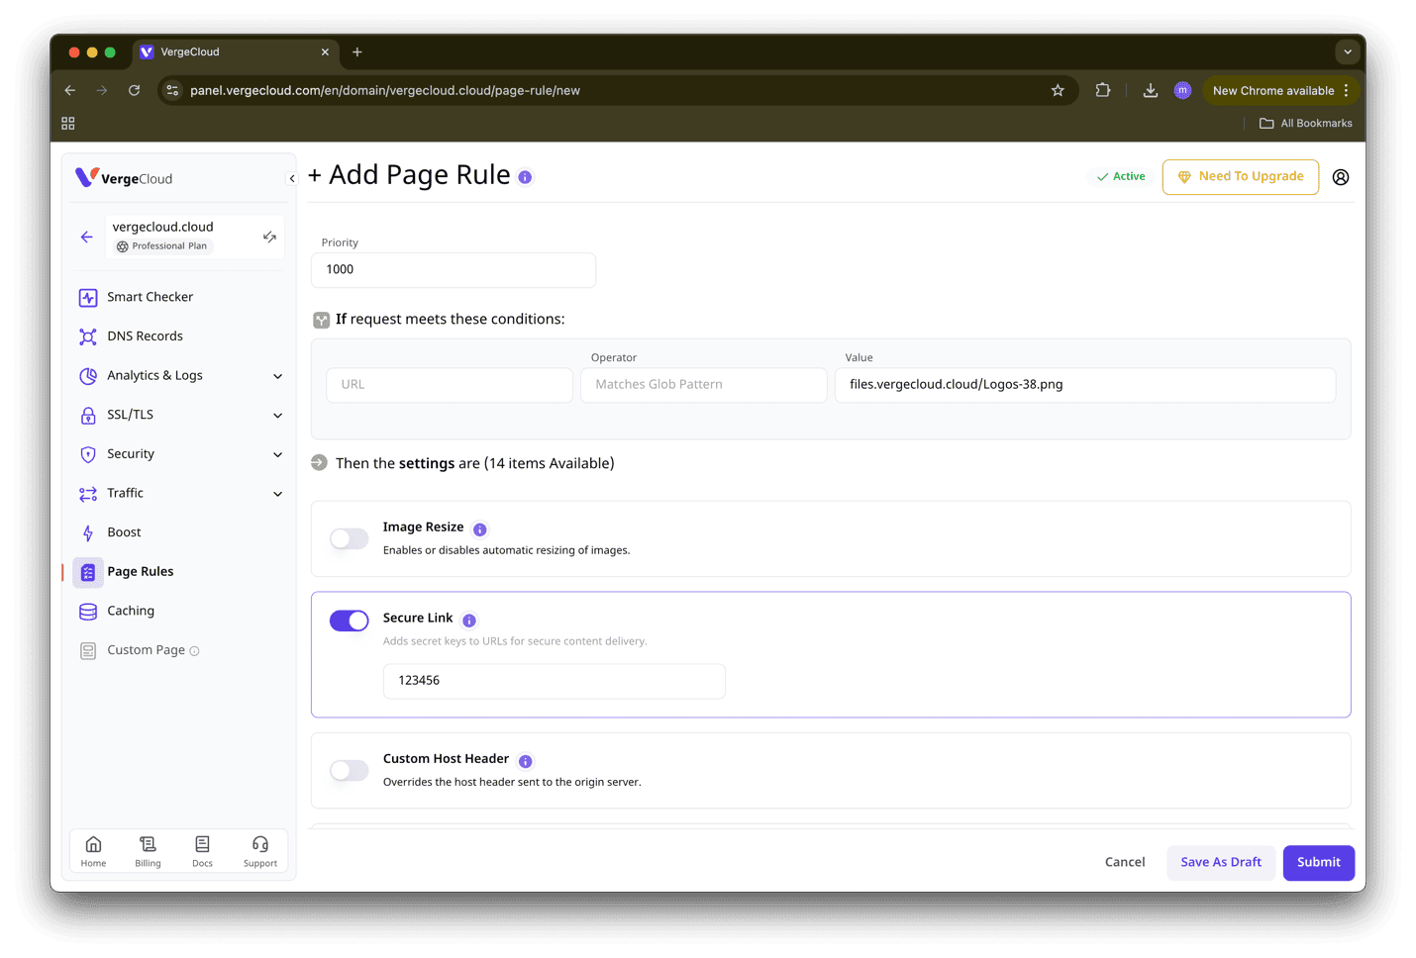Click the Image Resize info icon
This screenshot has width=1416, height=958.
(480, 529)
